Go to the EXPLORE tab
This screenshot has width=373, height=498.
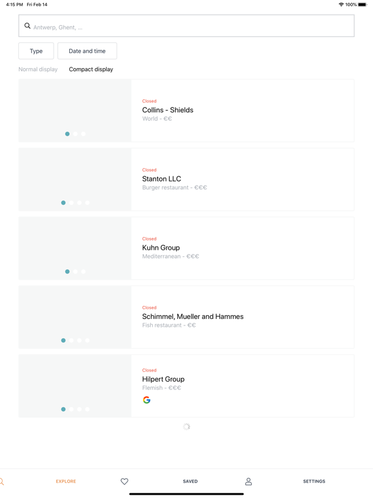(x=66, y=481)
